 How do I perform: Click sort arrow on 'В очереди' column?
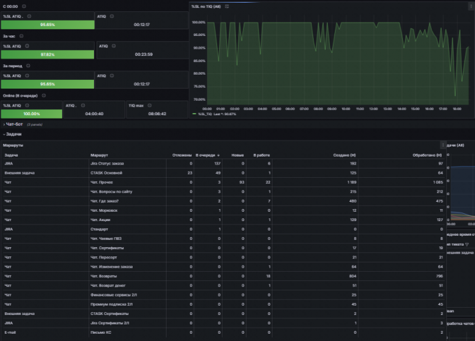pos(219,155)
